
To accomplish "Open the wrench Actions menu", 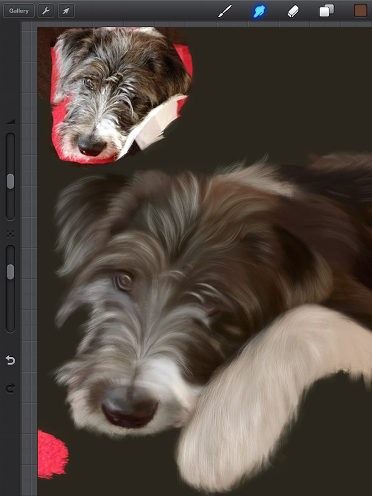I will tap(46, 11).
